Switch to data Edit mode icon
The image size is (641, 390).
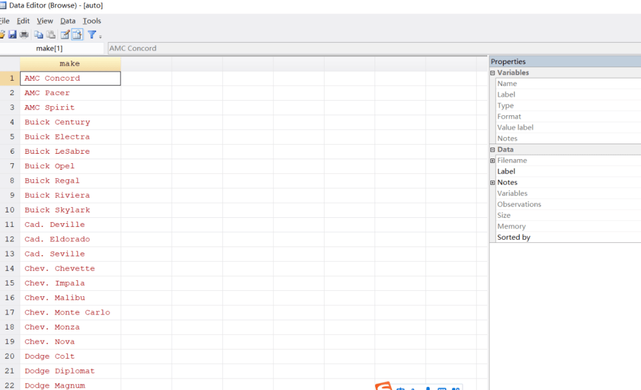click(x=65, y=35)
